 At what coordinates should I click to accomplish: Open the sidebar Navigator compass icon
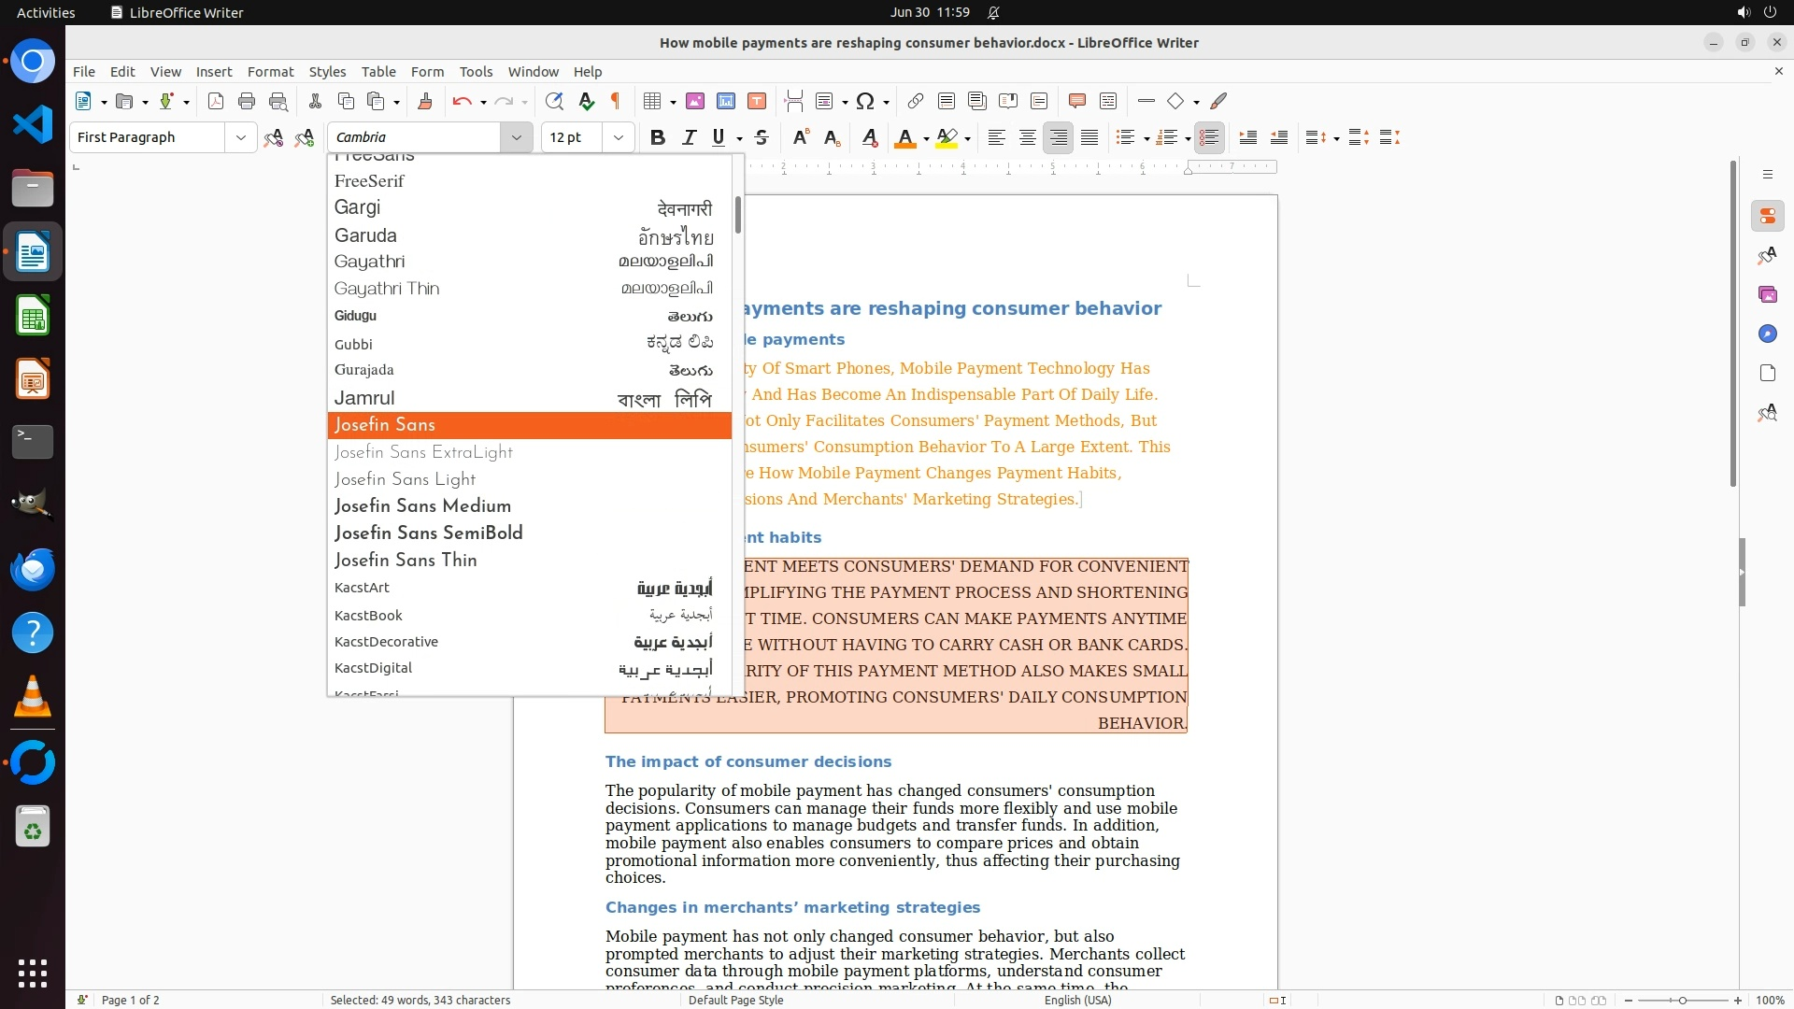click(x=1767, y=334)
